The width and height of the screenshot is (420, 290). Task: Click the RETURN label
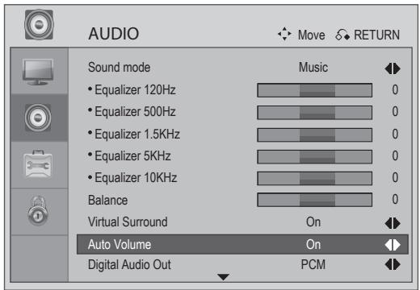377,35
